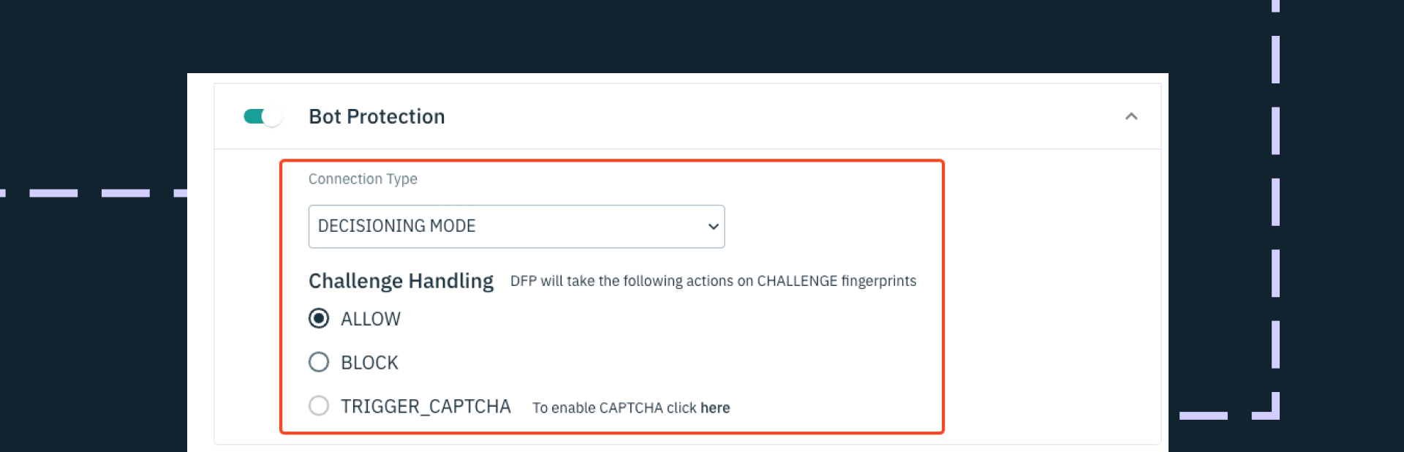Collapse the Bot Protection section chevron
The width and height of the screenshot is (1404, 452).
(1131, 116)
